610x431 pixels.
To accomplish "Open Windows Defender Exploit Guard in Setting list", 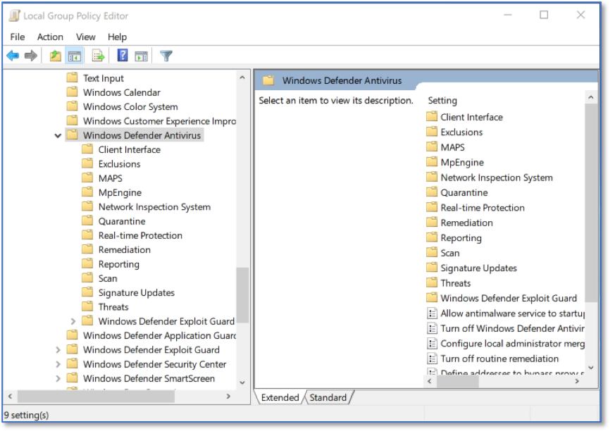I will 509,299.
